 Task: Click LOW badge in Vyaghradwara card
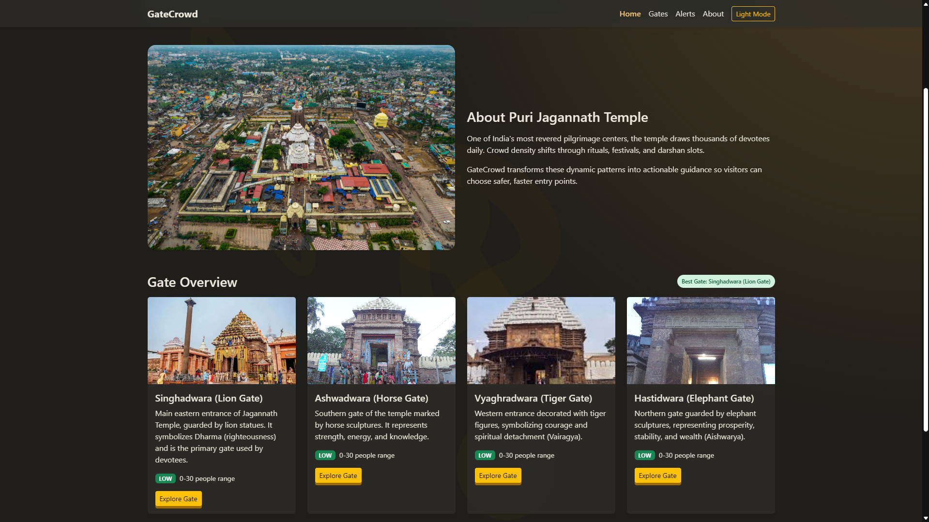[485, 456]
